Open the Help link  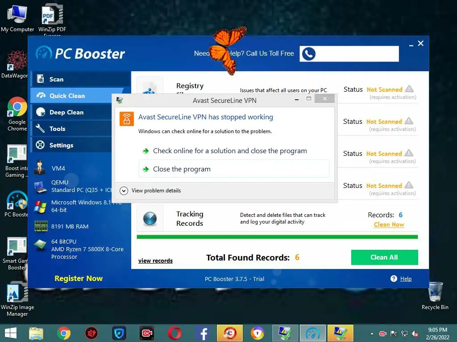coord(406,279)
